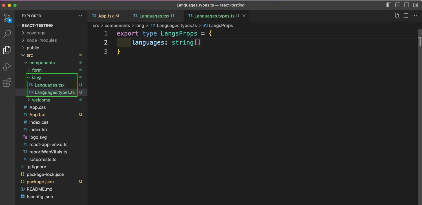Screen dimensions: 422x205
Task: Toggle bottom panel visibility
Action: [398, 5]
